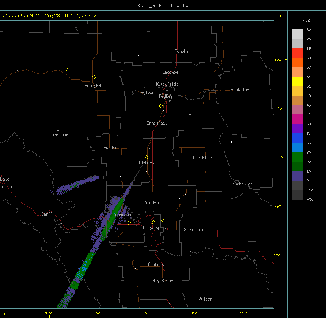The image size is (326, 318).
Task: Click the Vulcan city label
Action: pos(205,299)
